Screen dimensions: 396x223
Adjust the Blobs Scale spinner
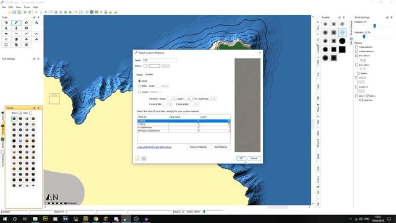(162, 86)
